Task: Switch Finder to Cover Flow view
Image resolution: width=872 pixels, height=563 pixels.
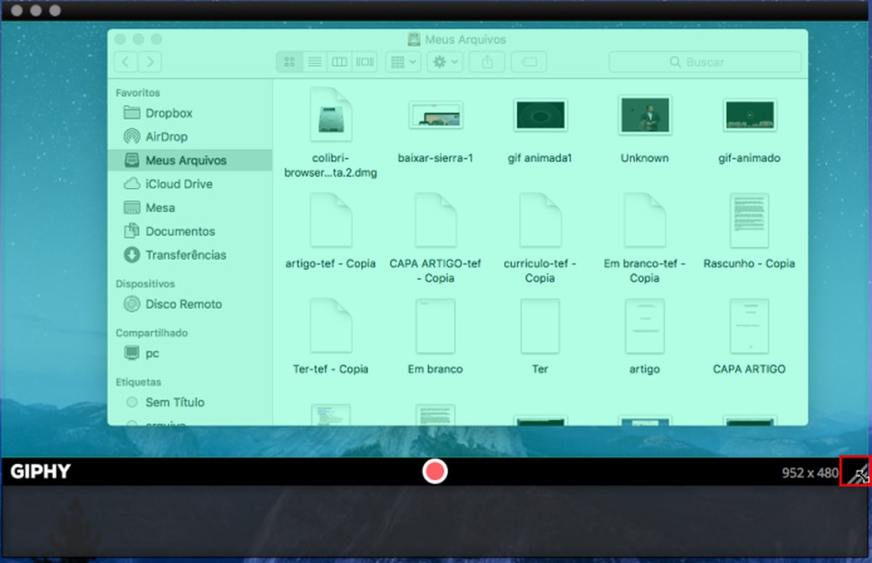Action: (364, 62)
